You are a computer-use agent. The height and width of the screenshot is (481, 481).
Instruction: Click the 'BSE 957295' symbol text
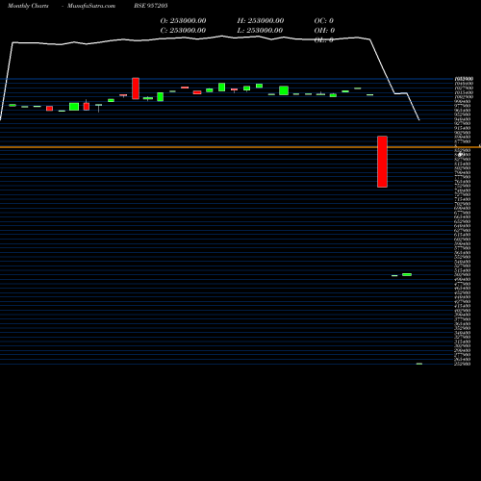pyautogui.click(x=151, y=6)
